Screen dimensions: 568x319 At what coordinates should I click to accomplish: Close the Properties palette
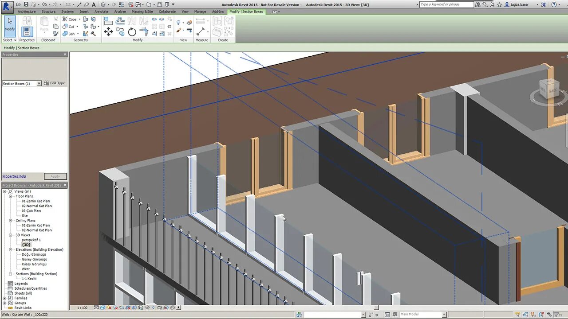(65, 54)
